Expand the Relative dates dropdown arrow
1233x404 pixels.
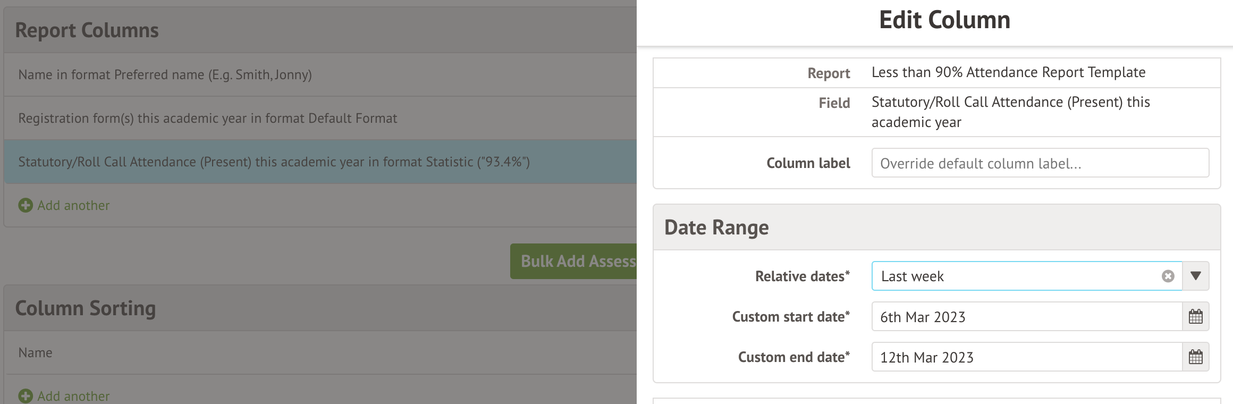point(1195,276)
